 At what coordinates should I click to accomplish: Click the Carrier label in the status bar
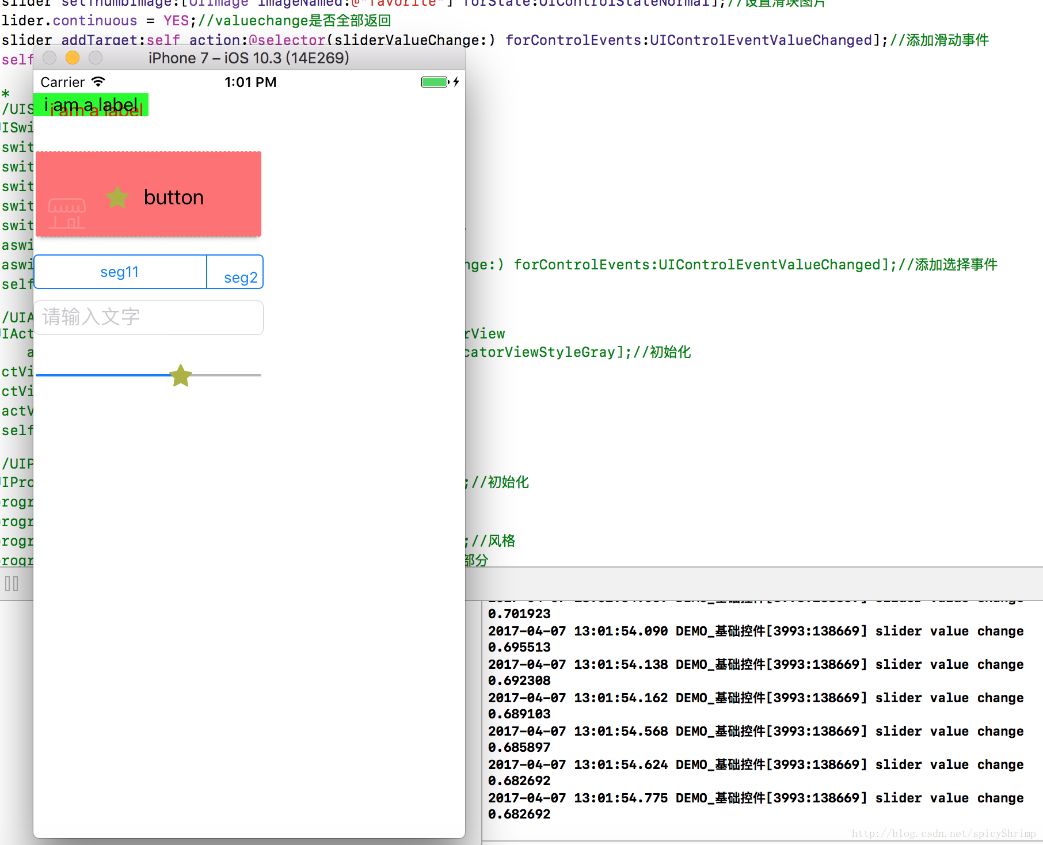click(x=63, y=82)
